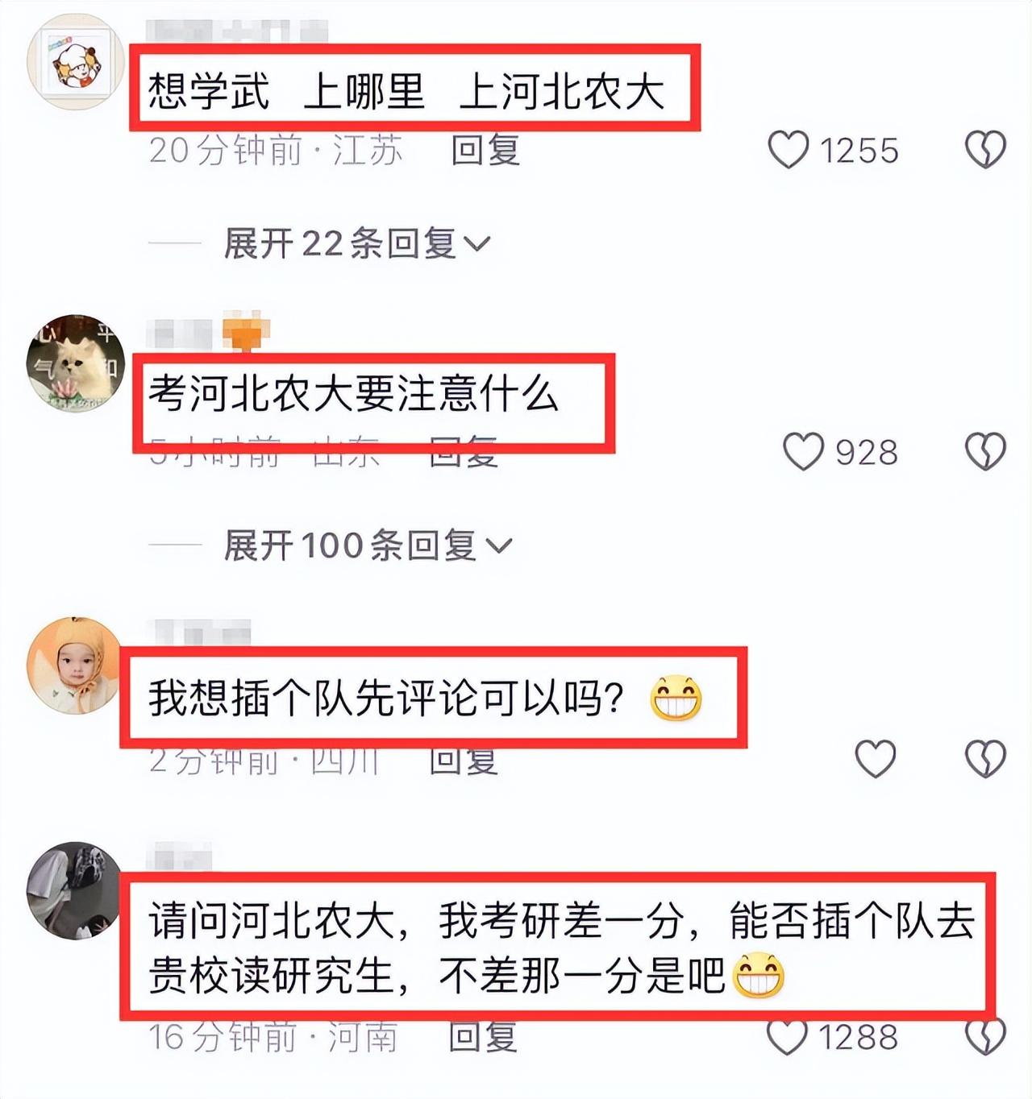1032x1099 pixels.
Task: Like the comment with 928 likes
Action: tap(804, 451)
